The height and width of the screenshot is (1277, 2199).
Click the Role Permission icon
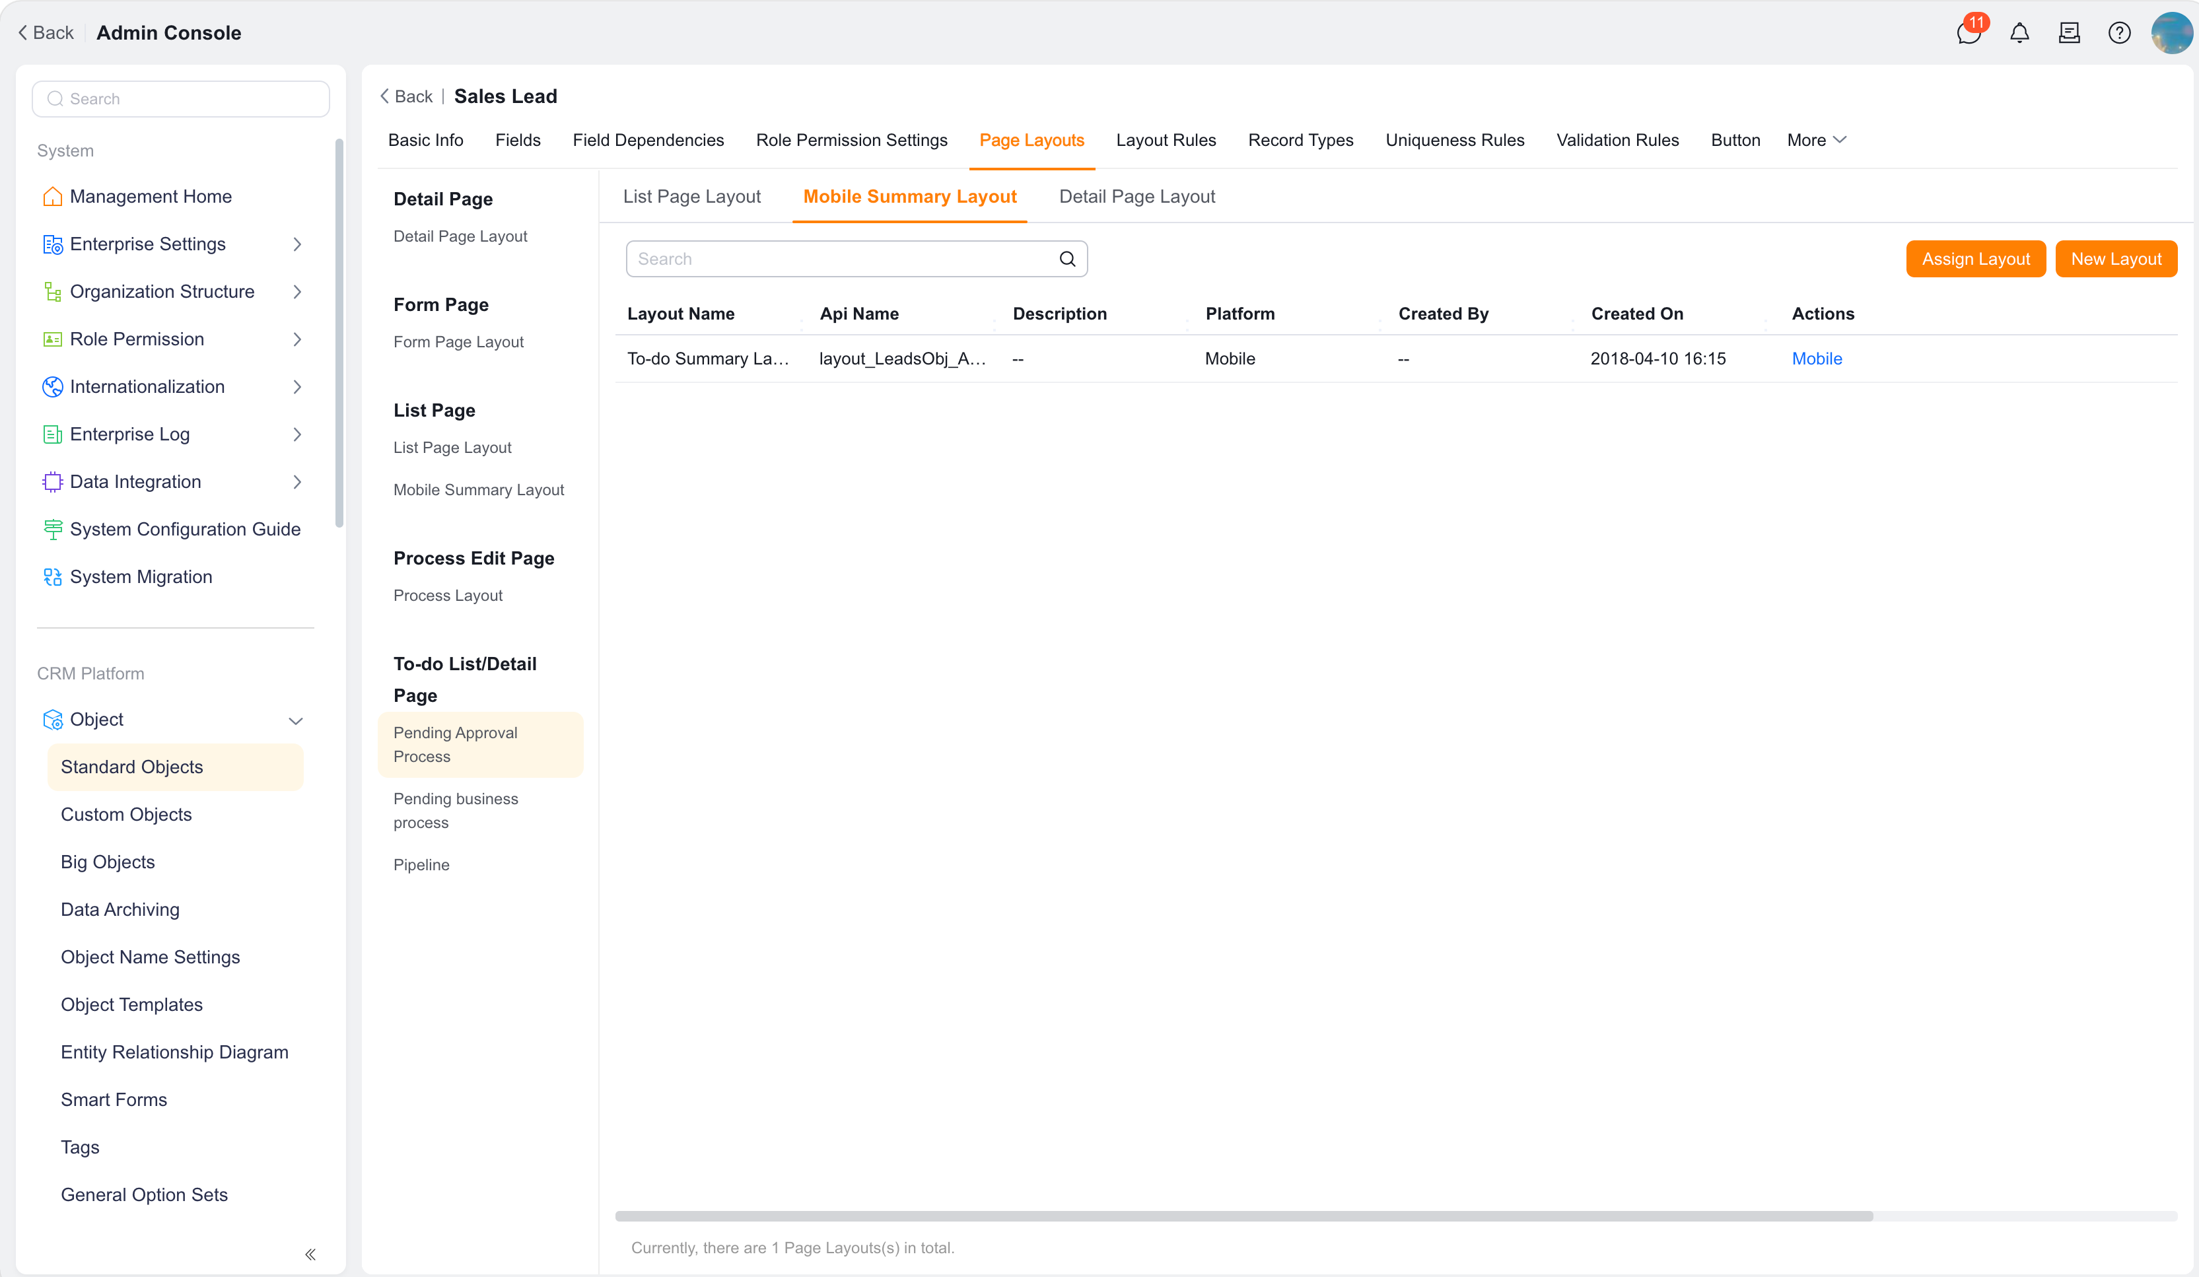pyautogui.click(x=52, y=339)
